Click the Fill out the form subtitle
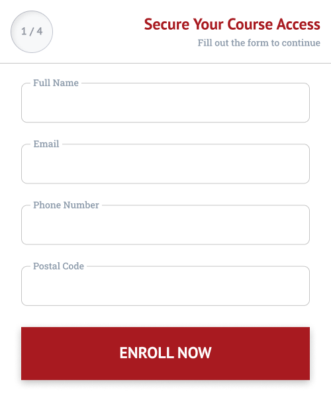331x396 pixels. coord(259,42)
